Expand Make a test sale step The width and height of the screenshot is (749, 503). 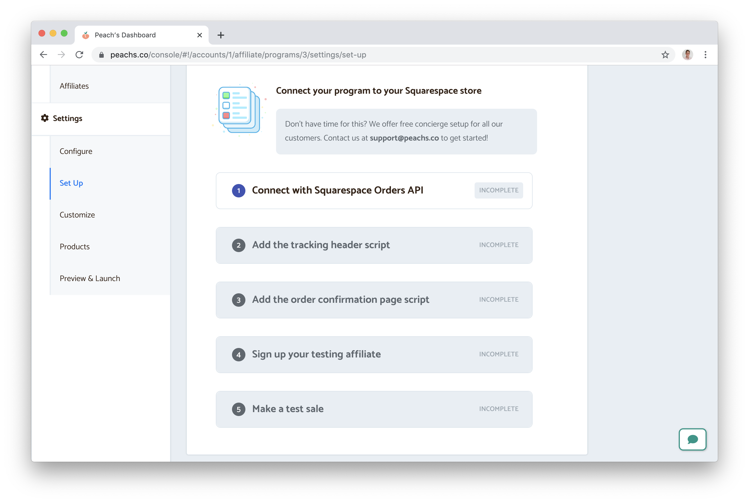click(x=288, y=409)
